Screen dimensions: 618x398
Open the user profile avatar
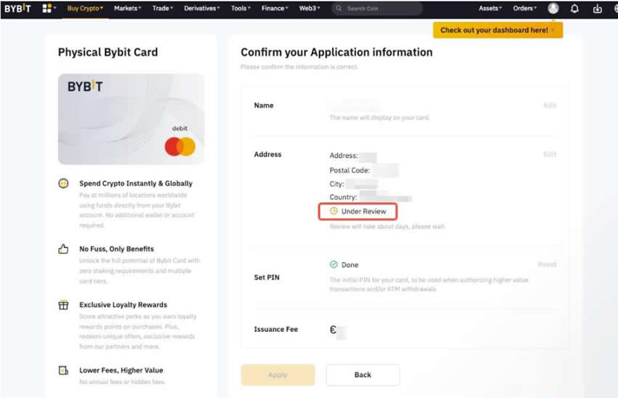click(x=553, y=9)
